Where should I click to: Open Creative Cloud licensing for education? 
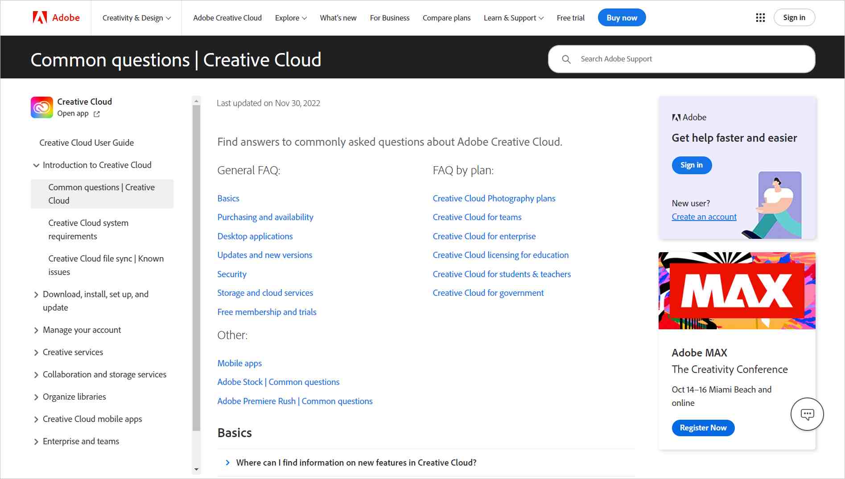[x=501, y=255]
